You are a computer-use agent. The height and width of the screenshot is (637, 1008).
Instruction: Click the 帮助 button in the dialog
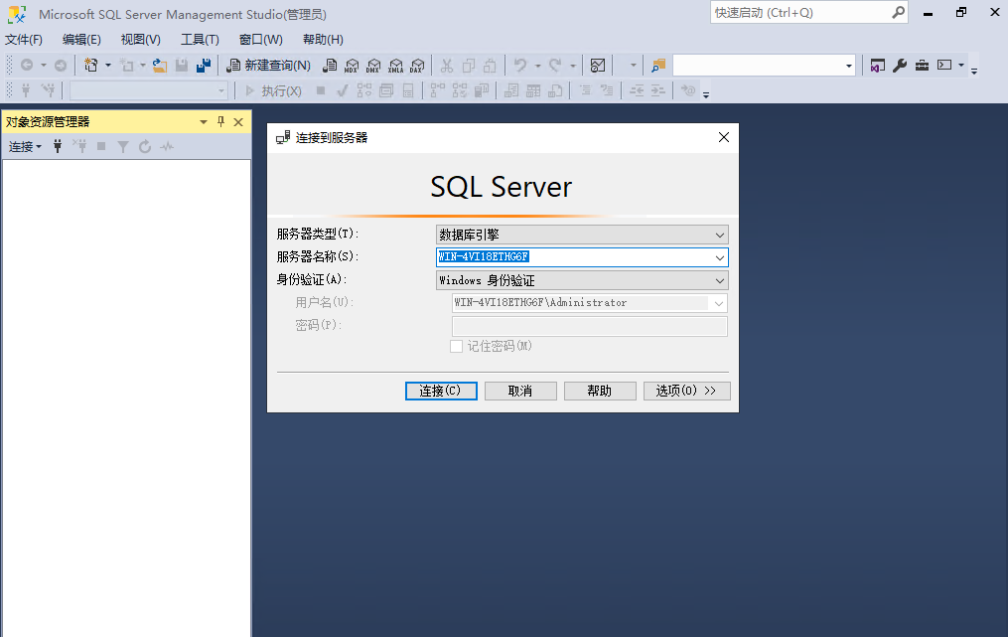(x=600, y=391)
